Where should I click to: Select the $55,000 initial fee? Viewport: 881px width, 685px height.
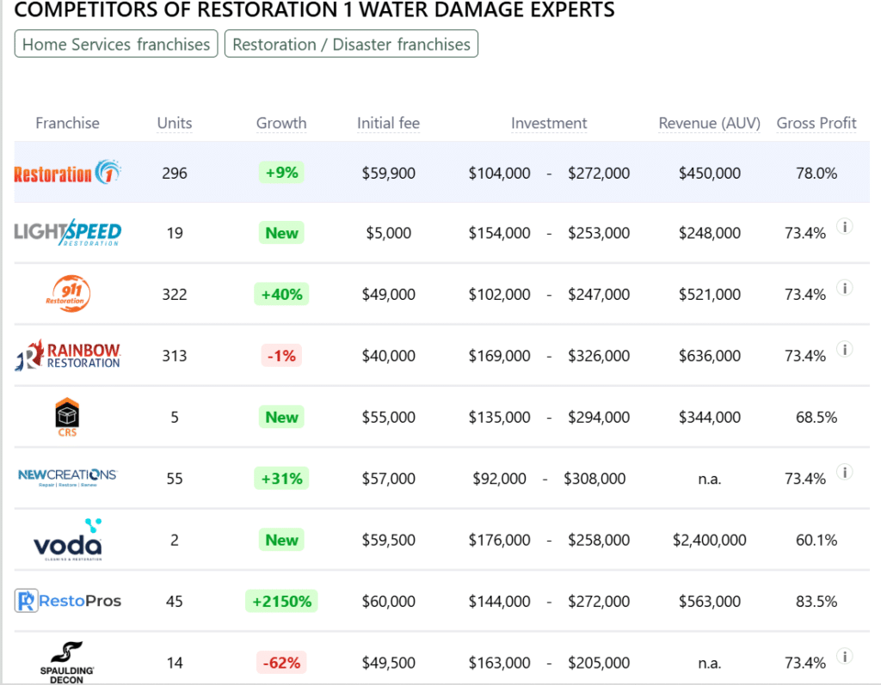pyautogui.click(x=389, y=417)
